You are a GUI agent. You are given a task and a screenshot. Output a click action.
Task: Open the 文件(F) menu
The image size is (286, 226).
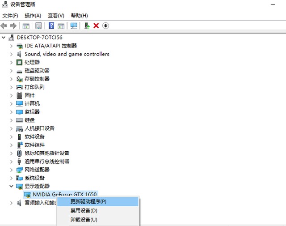tap(10, 16)
